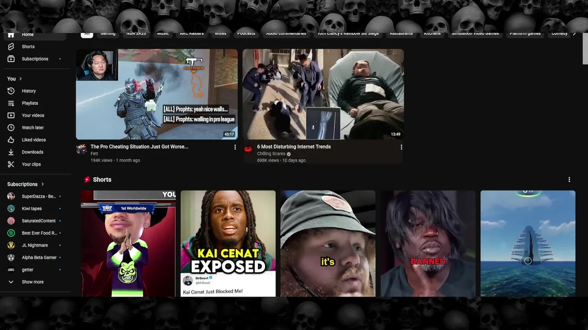Select the Restaurants chip
Viewport: 588px width, 330px height.
pos(401,33)
